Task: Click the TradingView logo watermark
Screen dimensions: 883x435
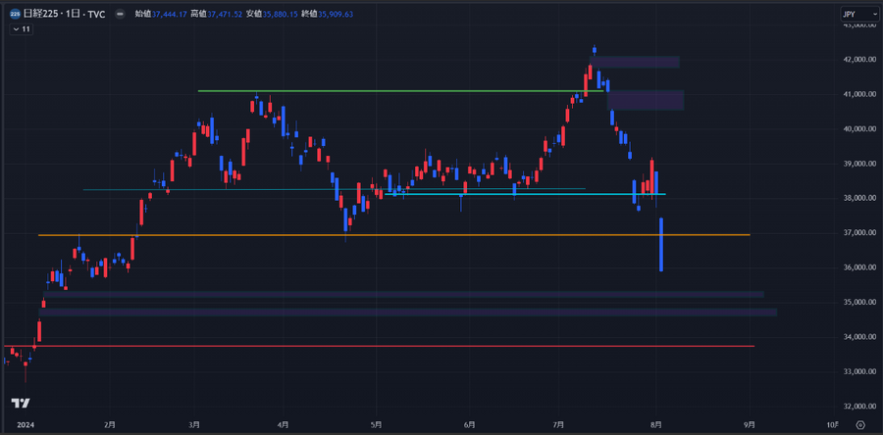Action: (x=20, y=403)
